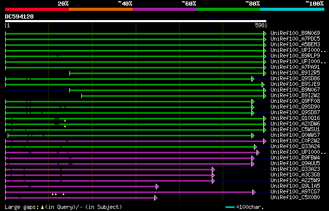This screenshot has height=211, width=329.
Task: Select the UniRef100_B9I2R5 label text
Action: coord(295,73)
